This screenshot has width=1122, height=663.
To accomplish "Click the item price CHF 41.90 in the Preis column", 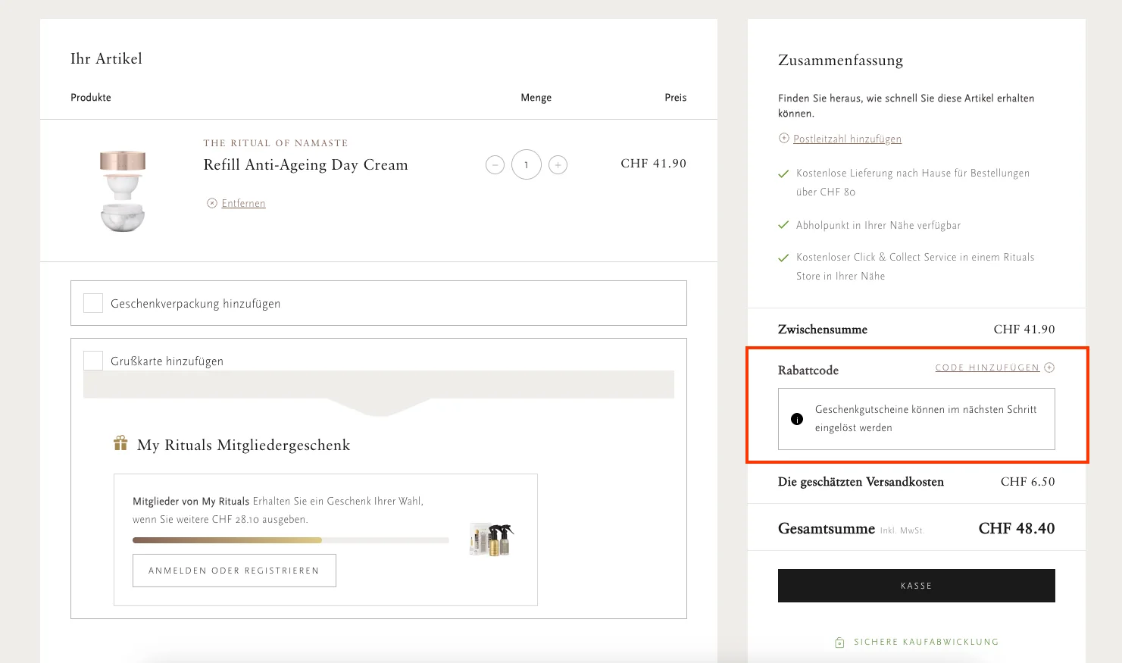I will coord(654,164).
